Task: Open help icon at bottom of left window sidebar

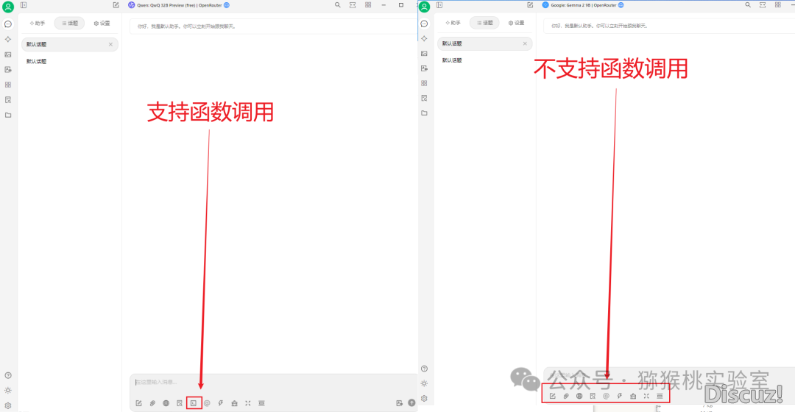Action: pos(7,375)
